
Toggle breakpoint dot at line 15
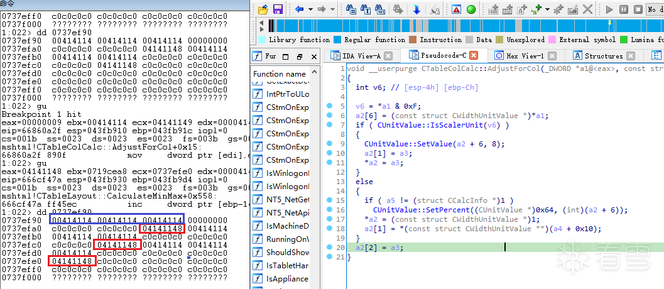point(330,200)
